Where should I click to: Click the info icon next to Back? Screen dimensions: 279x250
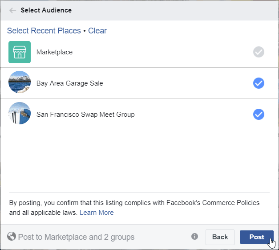pyautogui.click(x=194, y=237)
